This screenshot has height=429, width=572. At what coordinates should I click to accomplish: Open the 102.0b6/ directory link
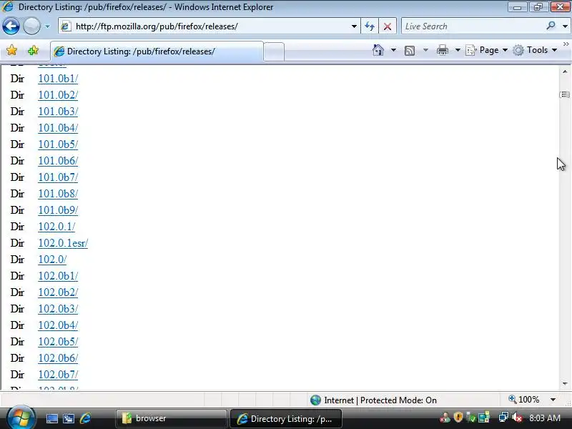(58, 358)
